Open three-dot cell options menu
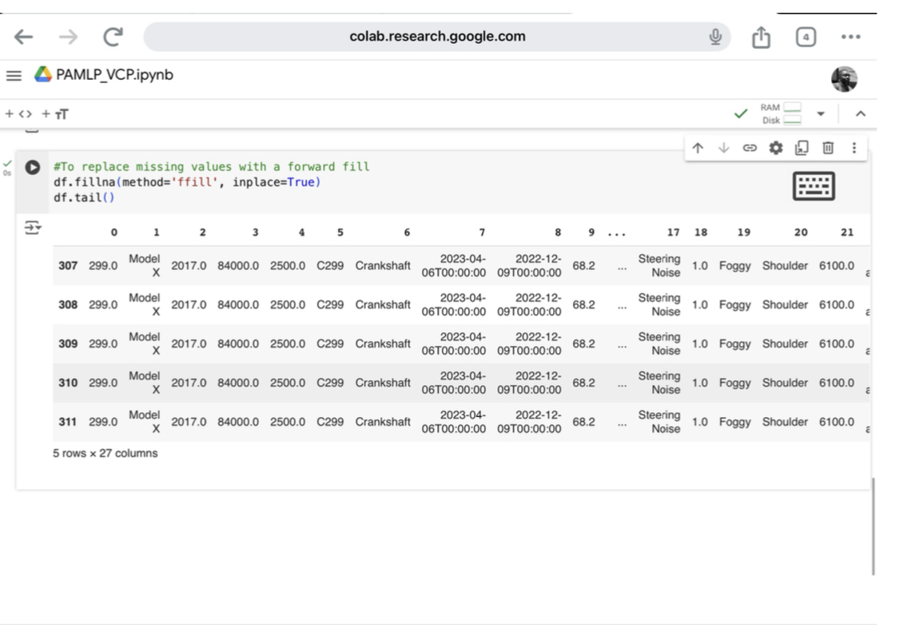Screen dimensions: 899x632 pyautogui.click(x=853, y=148)
